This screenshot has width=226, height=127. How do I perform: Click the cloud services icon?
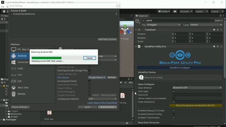coord(175,11)
